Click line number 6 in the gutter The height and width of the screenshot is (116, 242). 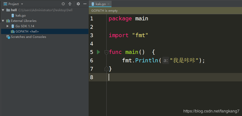click(92, 61)
